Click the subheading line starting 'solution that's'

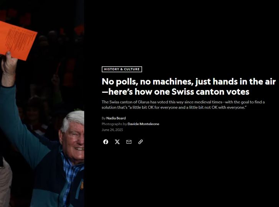(x=174, y=107)
